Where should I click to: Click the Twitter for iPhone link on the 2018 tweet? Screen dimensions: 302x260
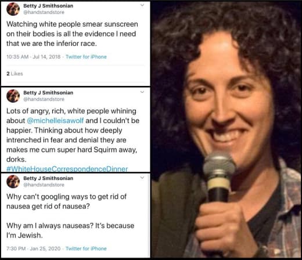(x=86, y=57)
